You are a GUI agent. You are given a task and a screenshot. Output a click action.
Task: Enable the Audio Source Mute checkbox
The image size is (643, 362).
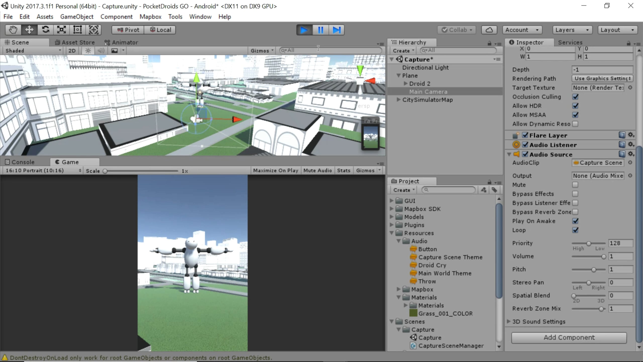point(575,185)
